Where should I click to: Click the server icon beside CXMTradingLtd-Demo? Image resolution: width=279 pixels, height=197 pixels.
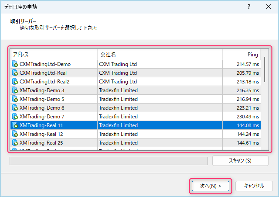tap(15, 64)
